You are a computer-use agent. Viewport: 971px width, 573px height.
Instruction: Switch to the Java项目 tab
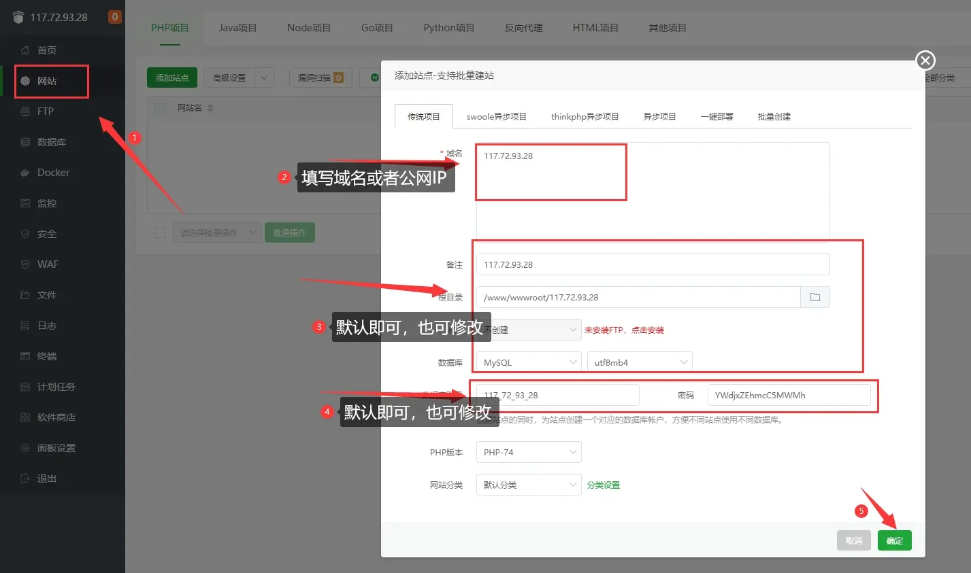click(x=237, y=28)
